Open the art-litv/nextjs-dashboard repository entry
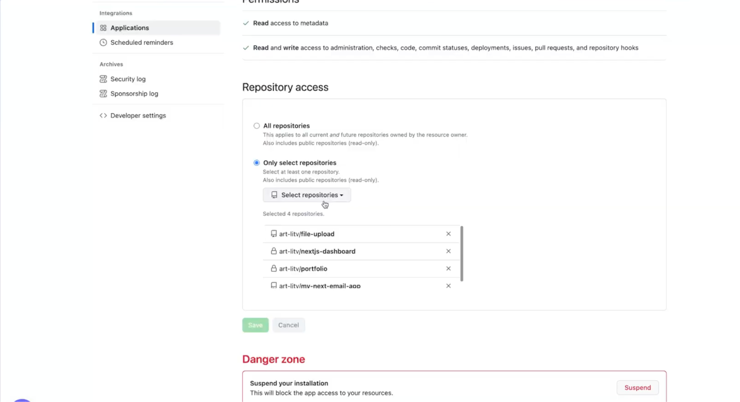 pyautogui.click(x=317, y=251)
